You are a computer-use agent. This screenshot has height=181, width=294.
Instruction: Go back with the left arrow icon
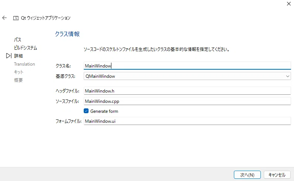click(4, 18)
